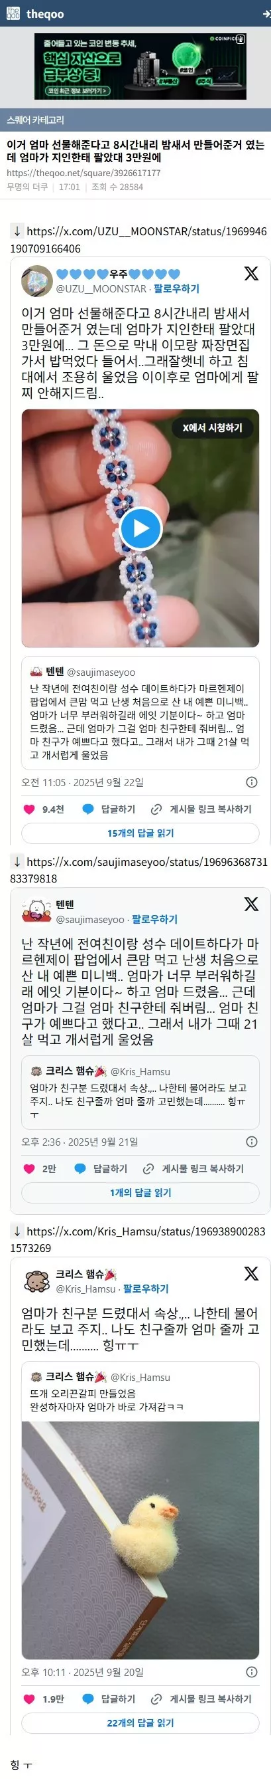Expand 1개의 답글 읽기 replies
The width and height of the screenshot is (271, 1779).
[x=140, y=1192]
